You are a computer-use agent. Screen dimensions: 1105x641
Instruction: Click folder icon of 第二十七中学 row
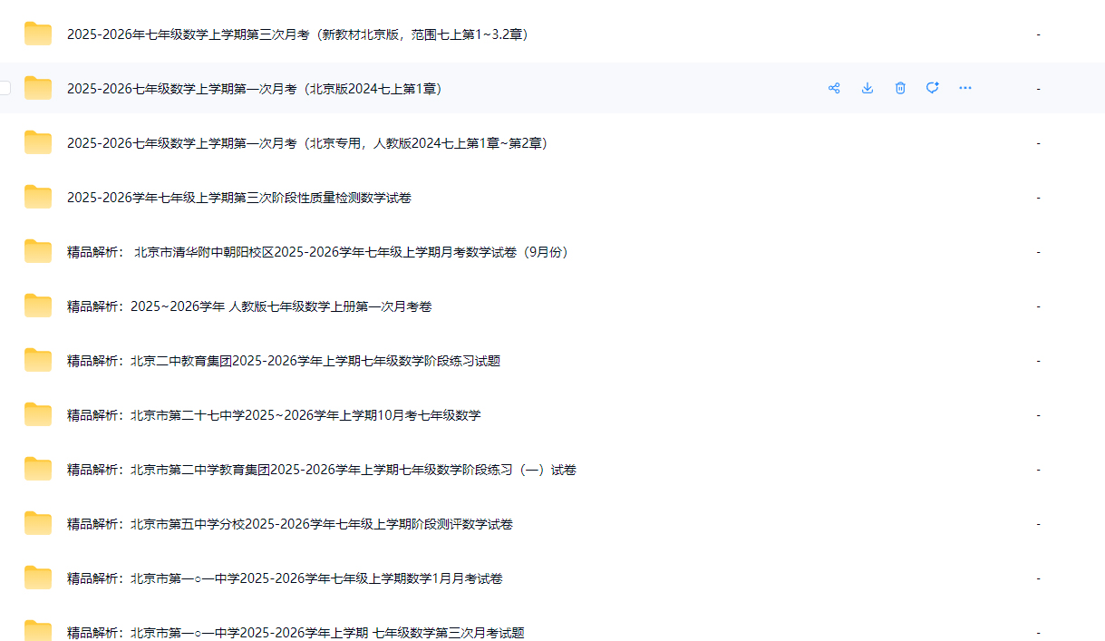(x=38, y=415)
